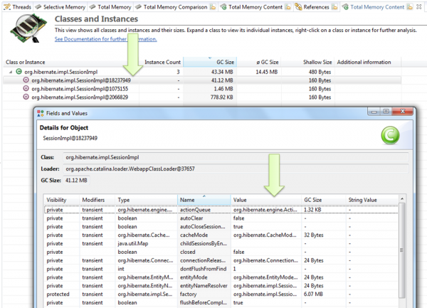
Task: Sort fields by Name column
Action: point(204,200)
